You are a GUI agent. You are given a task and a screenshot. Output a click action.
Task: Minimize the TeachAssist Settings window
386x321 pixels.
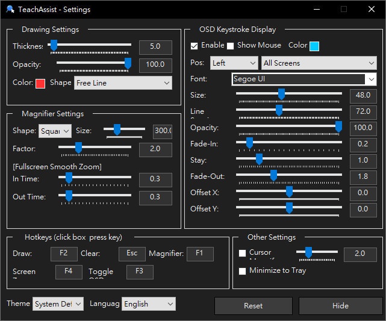point(317,10)
